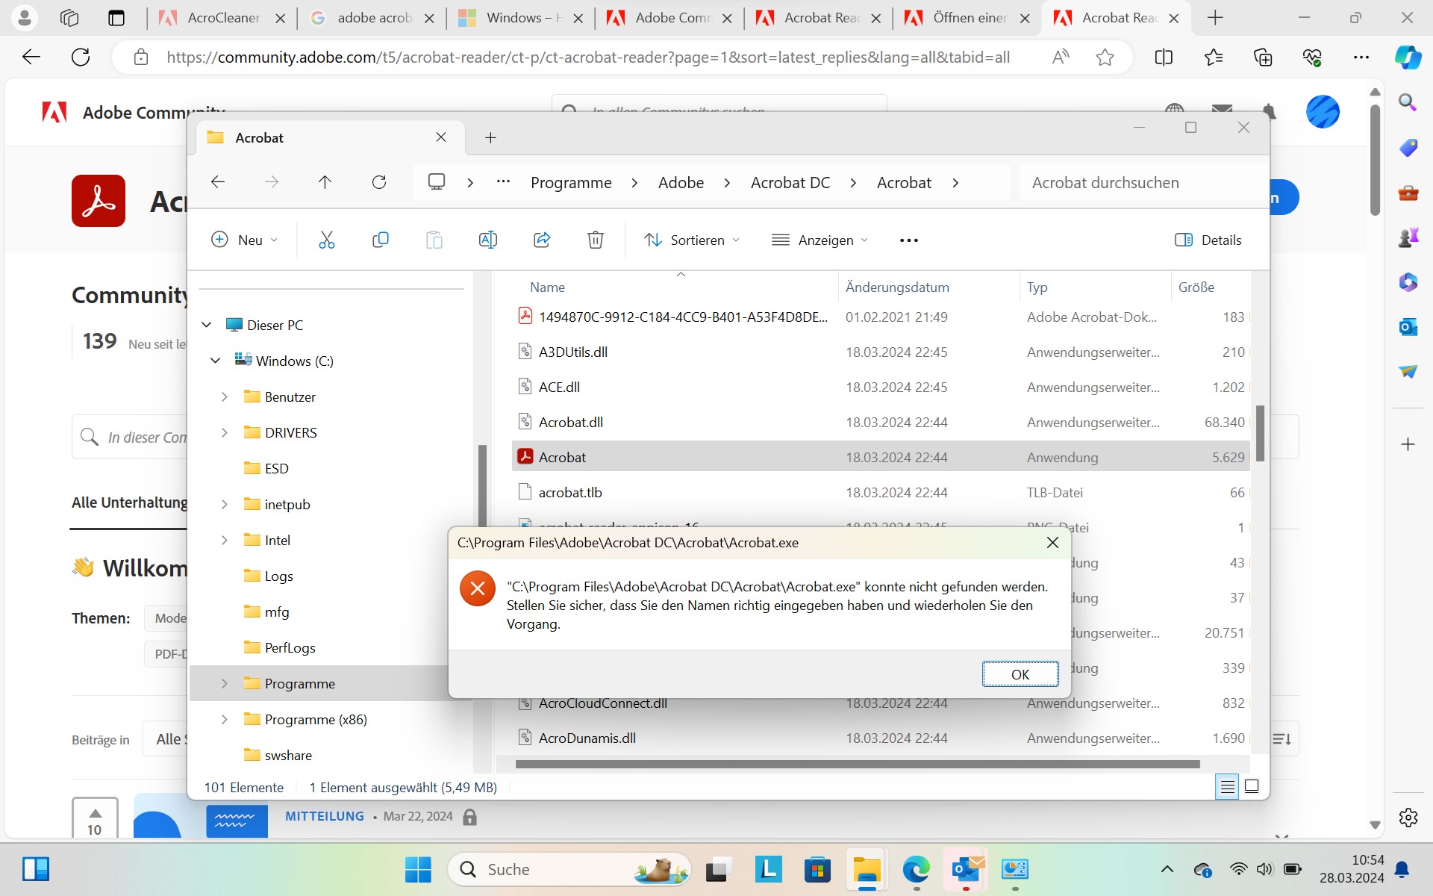This screenshot has width=1433, height=896.
Task: Launch File Explorer search from taskbar magnifier
Action: 468,869
